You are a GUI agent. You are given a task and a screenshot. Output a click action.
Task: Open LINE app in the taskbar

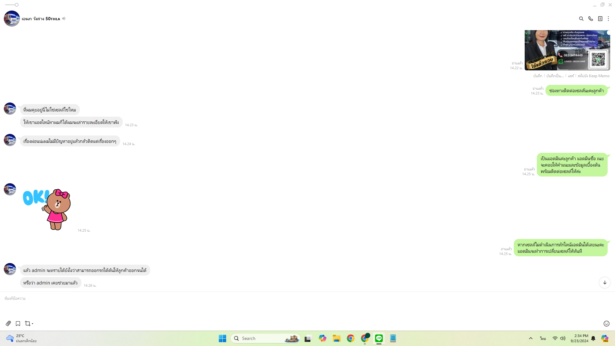(x=379, y=338)
